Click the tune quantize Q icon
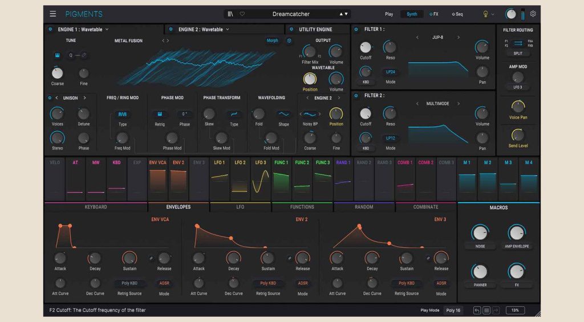The width and height of the screenshot is (584, 322). coord(71,55)
